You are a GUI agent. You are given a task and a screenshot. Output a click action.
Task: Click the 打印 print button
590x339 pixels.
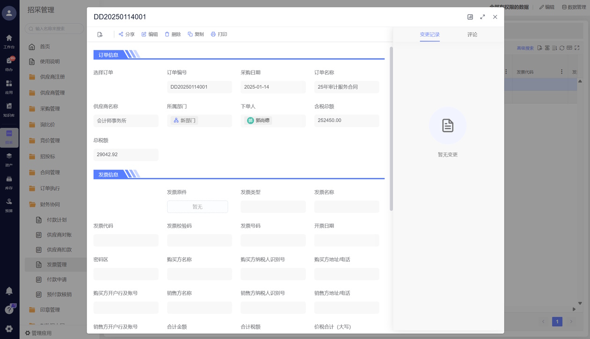[218, 35]
